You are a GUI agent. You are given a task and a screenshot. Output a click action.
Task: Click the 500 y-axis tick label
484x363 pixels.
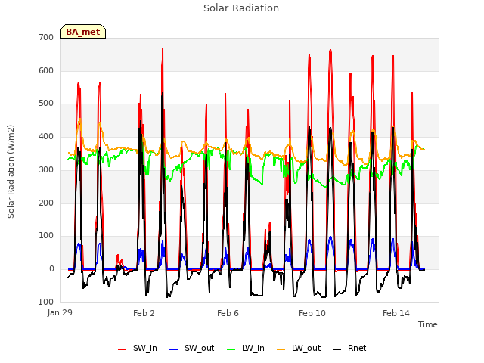[x=46, y=104]
